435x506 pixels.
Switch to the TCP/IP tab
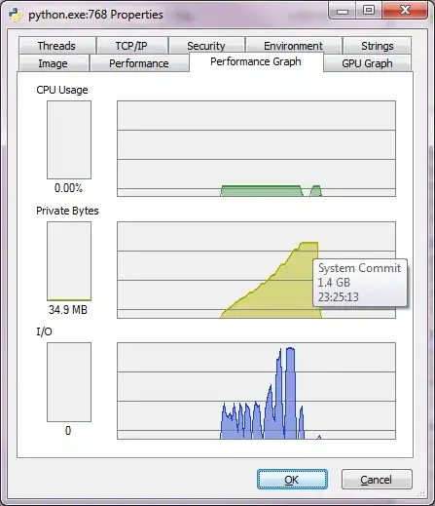[x=132, y=46]
